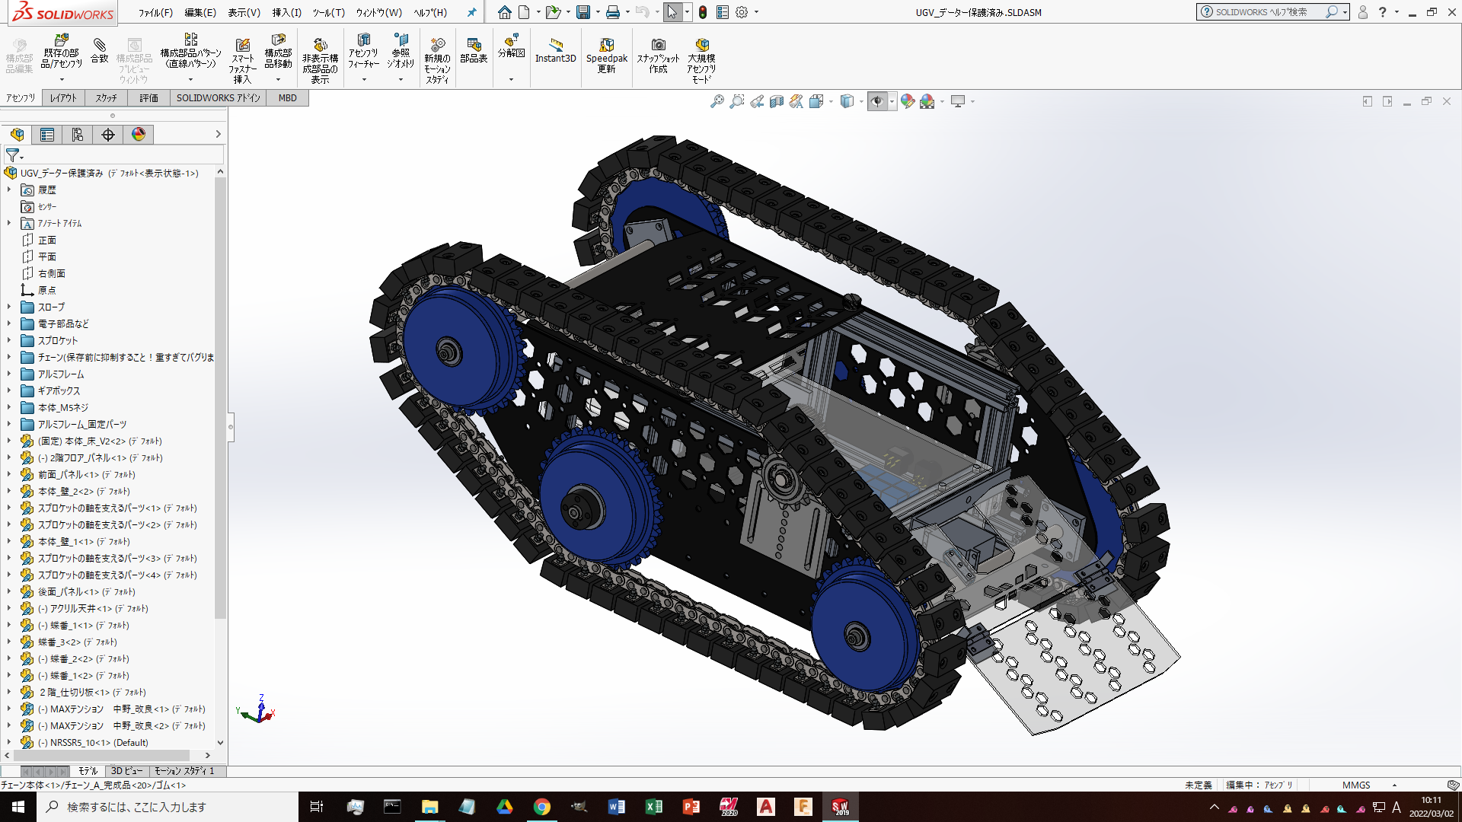Open ConfigurationManager tab icon
The image size is (1462, 822).
(78, 135)
